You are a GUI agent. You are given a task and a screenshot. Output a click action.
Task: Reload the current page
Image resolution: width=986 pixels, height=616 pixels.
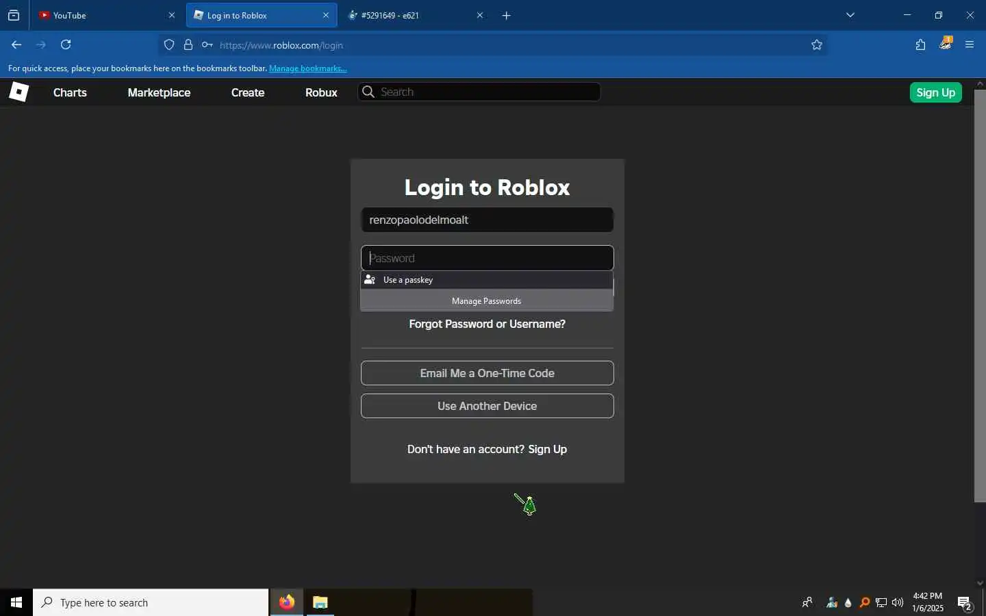pos(66,44)
